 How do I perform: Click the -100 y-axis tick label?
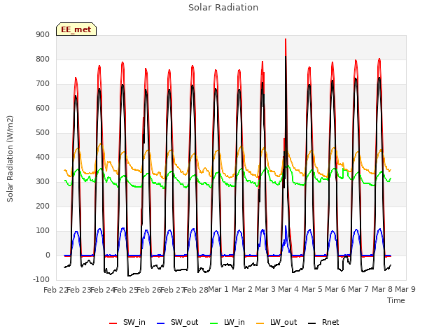pos(41,280)
